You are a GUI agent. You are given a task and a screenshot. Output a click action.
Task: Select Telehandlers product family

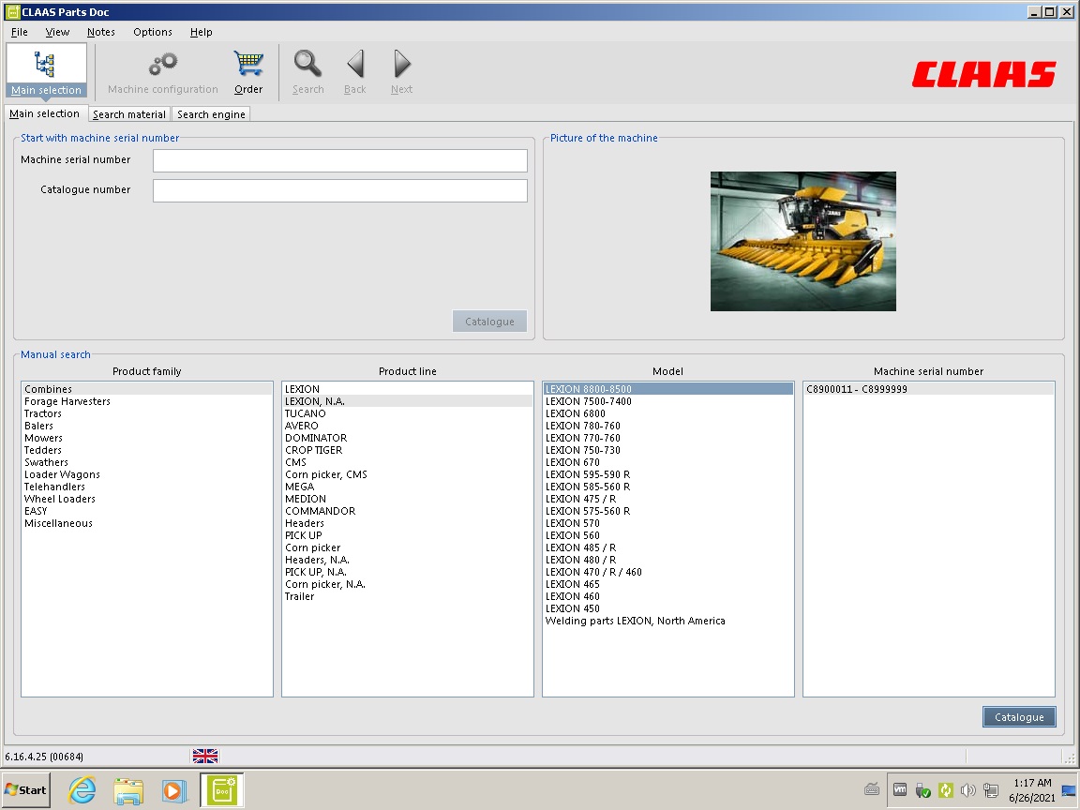point(146,487)
